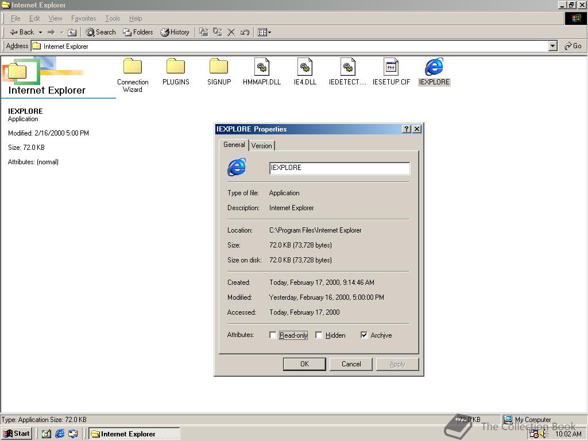Viewport: 588px width, 441px height.
Task: Click the 'Attributes: (normal)' text in left pane
Action: [33, 162]
